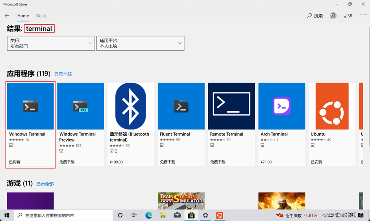Screen dimensions: 370x221
Task: Click the Microsoft Store taskbar icon
Action: point(191,215)
